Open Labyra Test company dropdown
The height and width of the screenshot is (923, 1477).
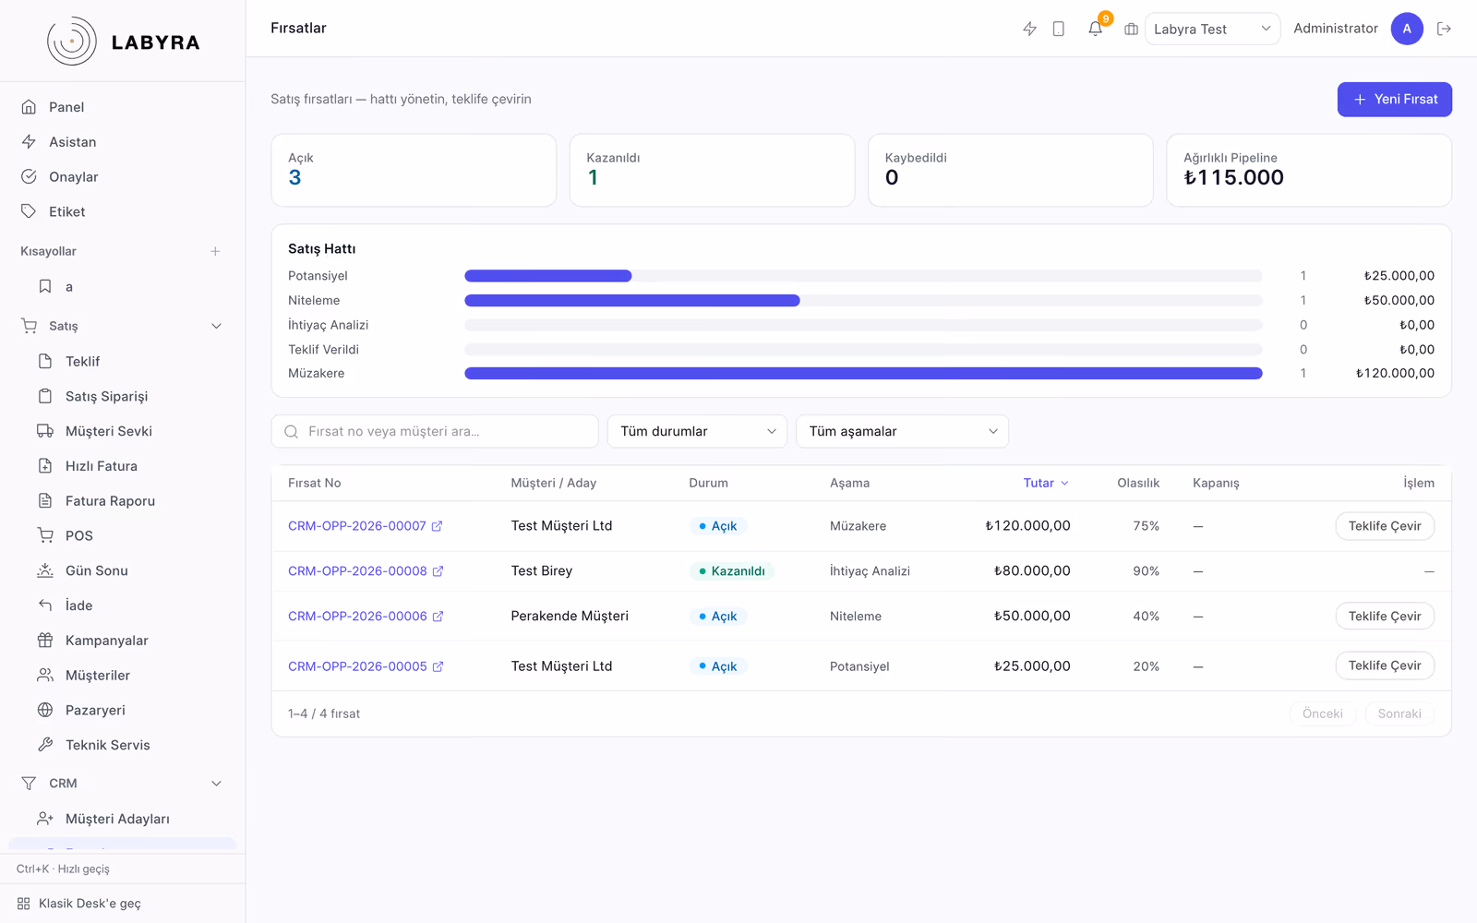tap(1212, 29)
